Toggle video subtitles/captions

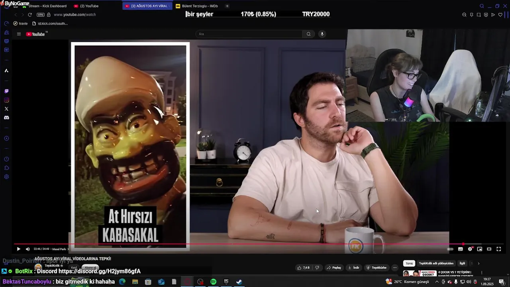(461, 249)
